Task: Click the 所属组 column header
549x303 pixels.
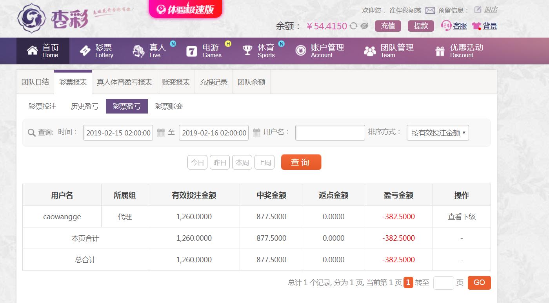Action: (125, 195)
